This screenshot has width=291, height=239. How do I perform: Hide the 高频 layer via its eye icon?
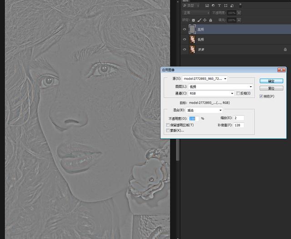pos(185,29)
